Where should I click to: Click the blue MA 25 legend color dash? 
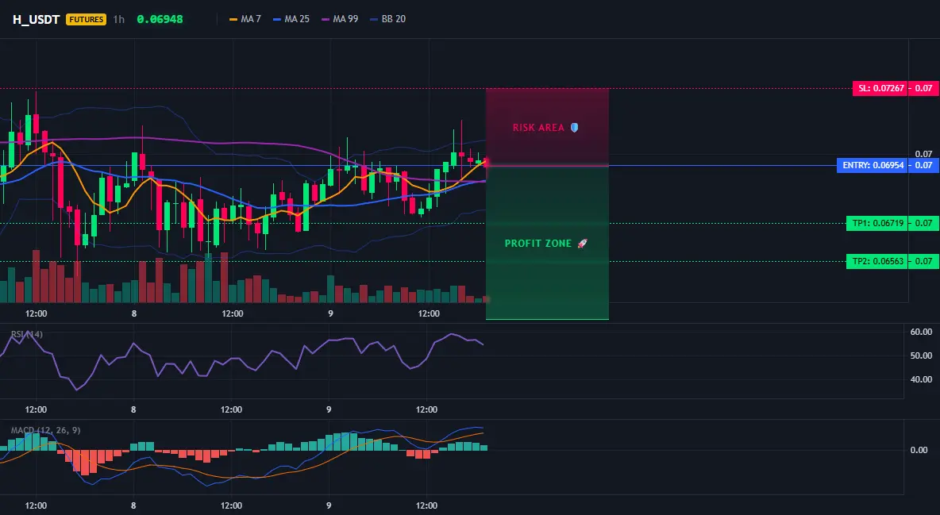pyautogui.click(x=278, y=19)
